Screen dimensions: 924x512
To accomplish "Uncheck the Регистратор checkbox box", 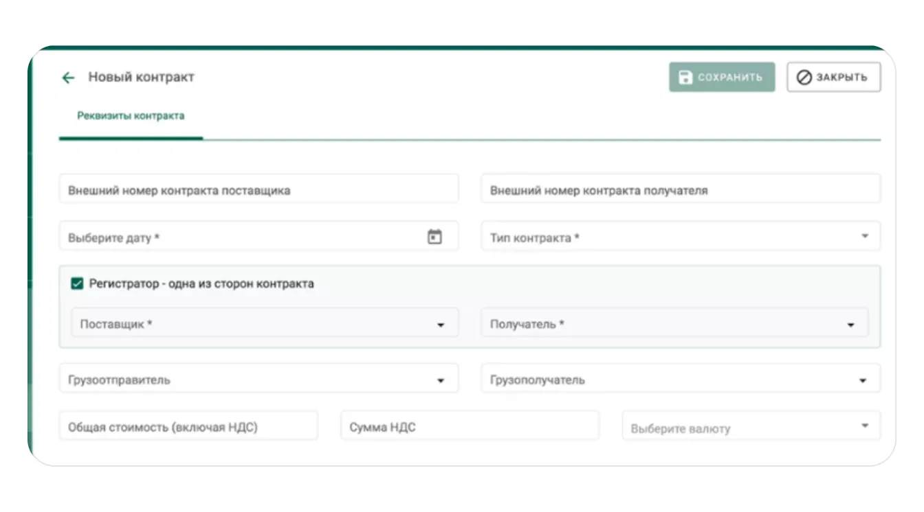I will [78, 283].
